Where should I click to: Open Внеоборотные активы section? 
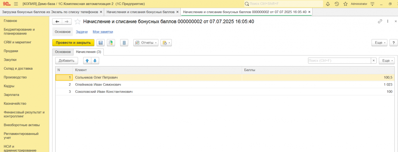pyautogui.click(x=22, y=125)
